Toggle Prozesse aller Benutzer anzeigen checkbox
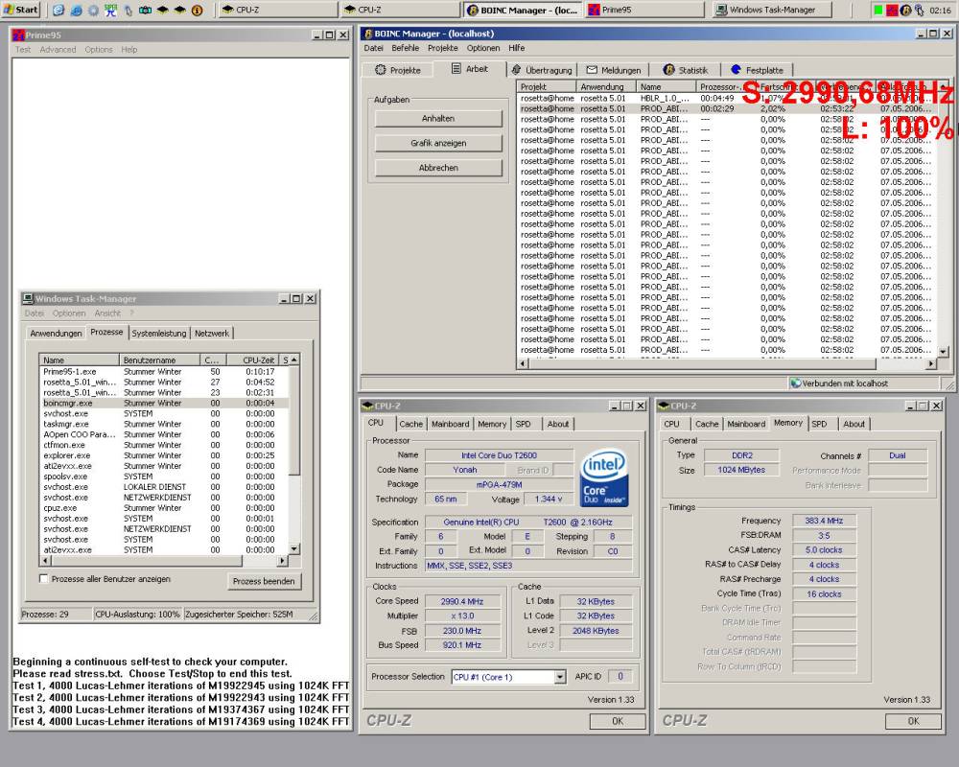This screenshot has width=959, height=767. click(44, 579)
